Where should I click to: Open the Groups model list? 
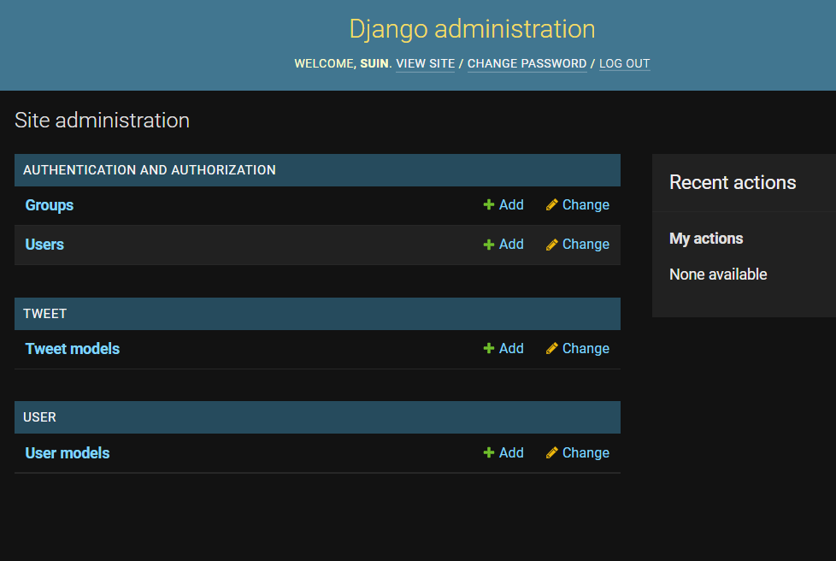click(49, 205)
